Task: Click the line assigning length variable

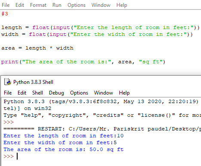Action: 100,27
